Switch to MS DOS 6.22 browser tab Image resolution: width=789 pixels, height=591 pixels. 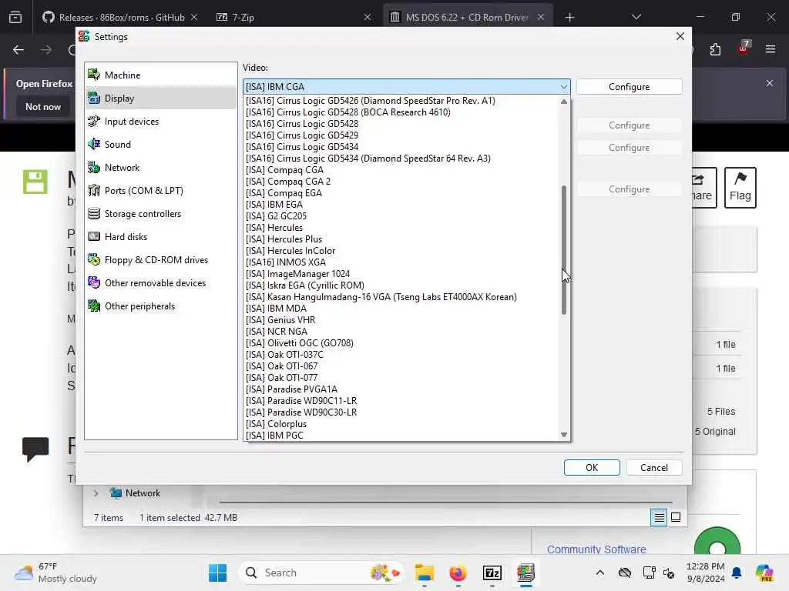(468, 17)
